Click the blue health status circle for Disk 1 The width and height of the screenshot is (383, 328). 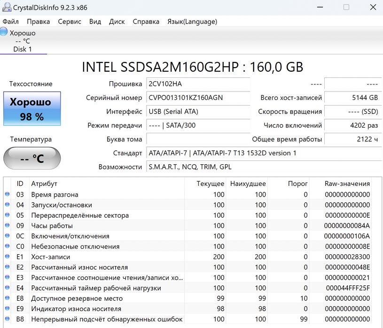pos(4,32)
